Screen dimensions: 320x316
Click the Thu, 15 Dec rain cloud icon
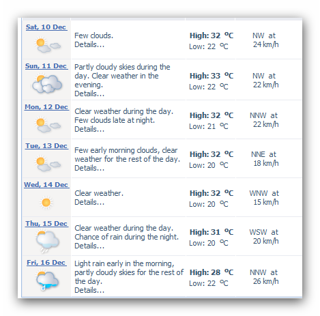pyautogui.click(x=47, y=242)
